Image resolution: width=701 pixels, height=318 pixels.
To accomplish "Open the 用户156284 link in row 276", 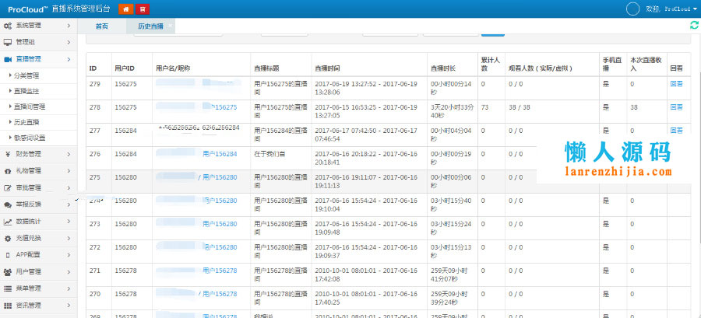I will (x=220, y=154).
